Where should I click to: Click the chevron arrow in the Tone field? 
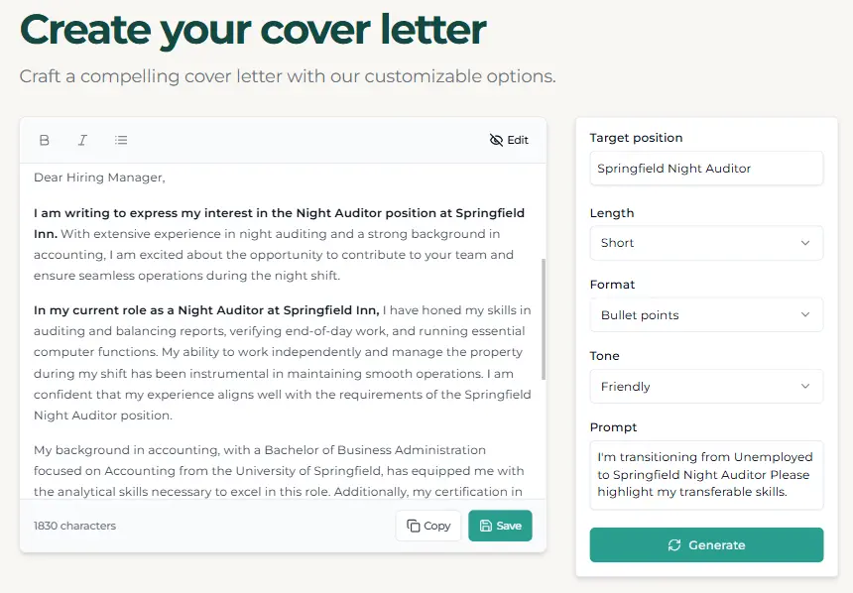coord(805,387)
